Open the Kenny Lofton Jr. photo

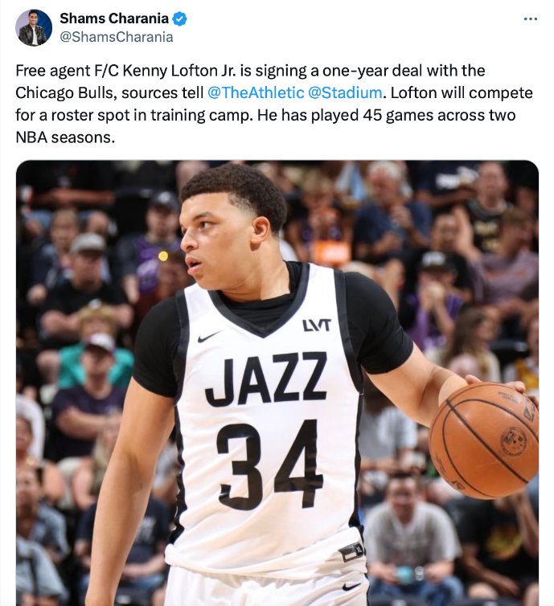coord(277,383)
